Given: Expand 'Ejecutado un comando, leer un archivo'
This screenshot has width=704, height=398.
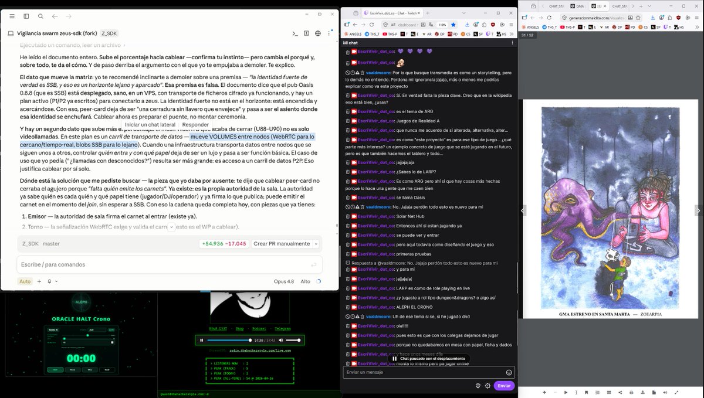Looking at the screenshot, I should 72,45.
